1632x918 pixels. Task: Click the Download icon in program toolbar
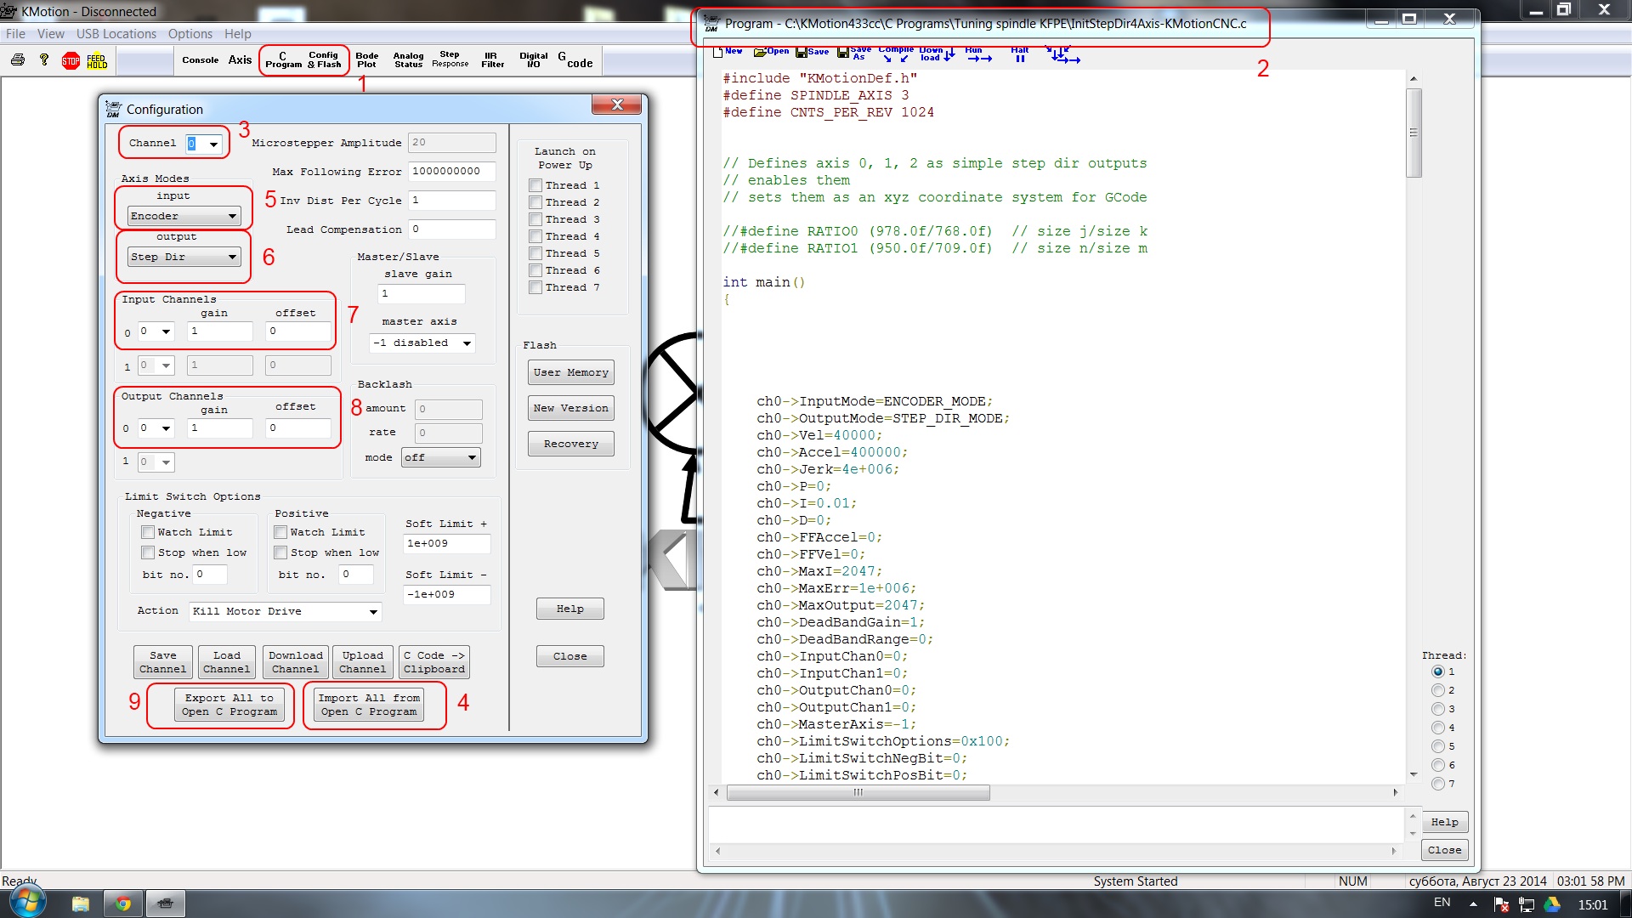[935, 54]
